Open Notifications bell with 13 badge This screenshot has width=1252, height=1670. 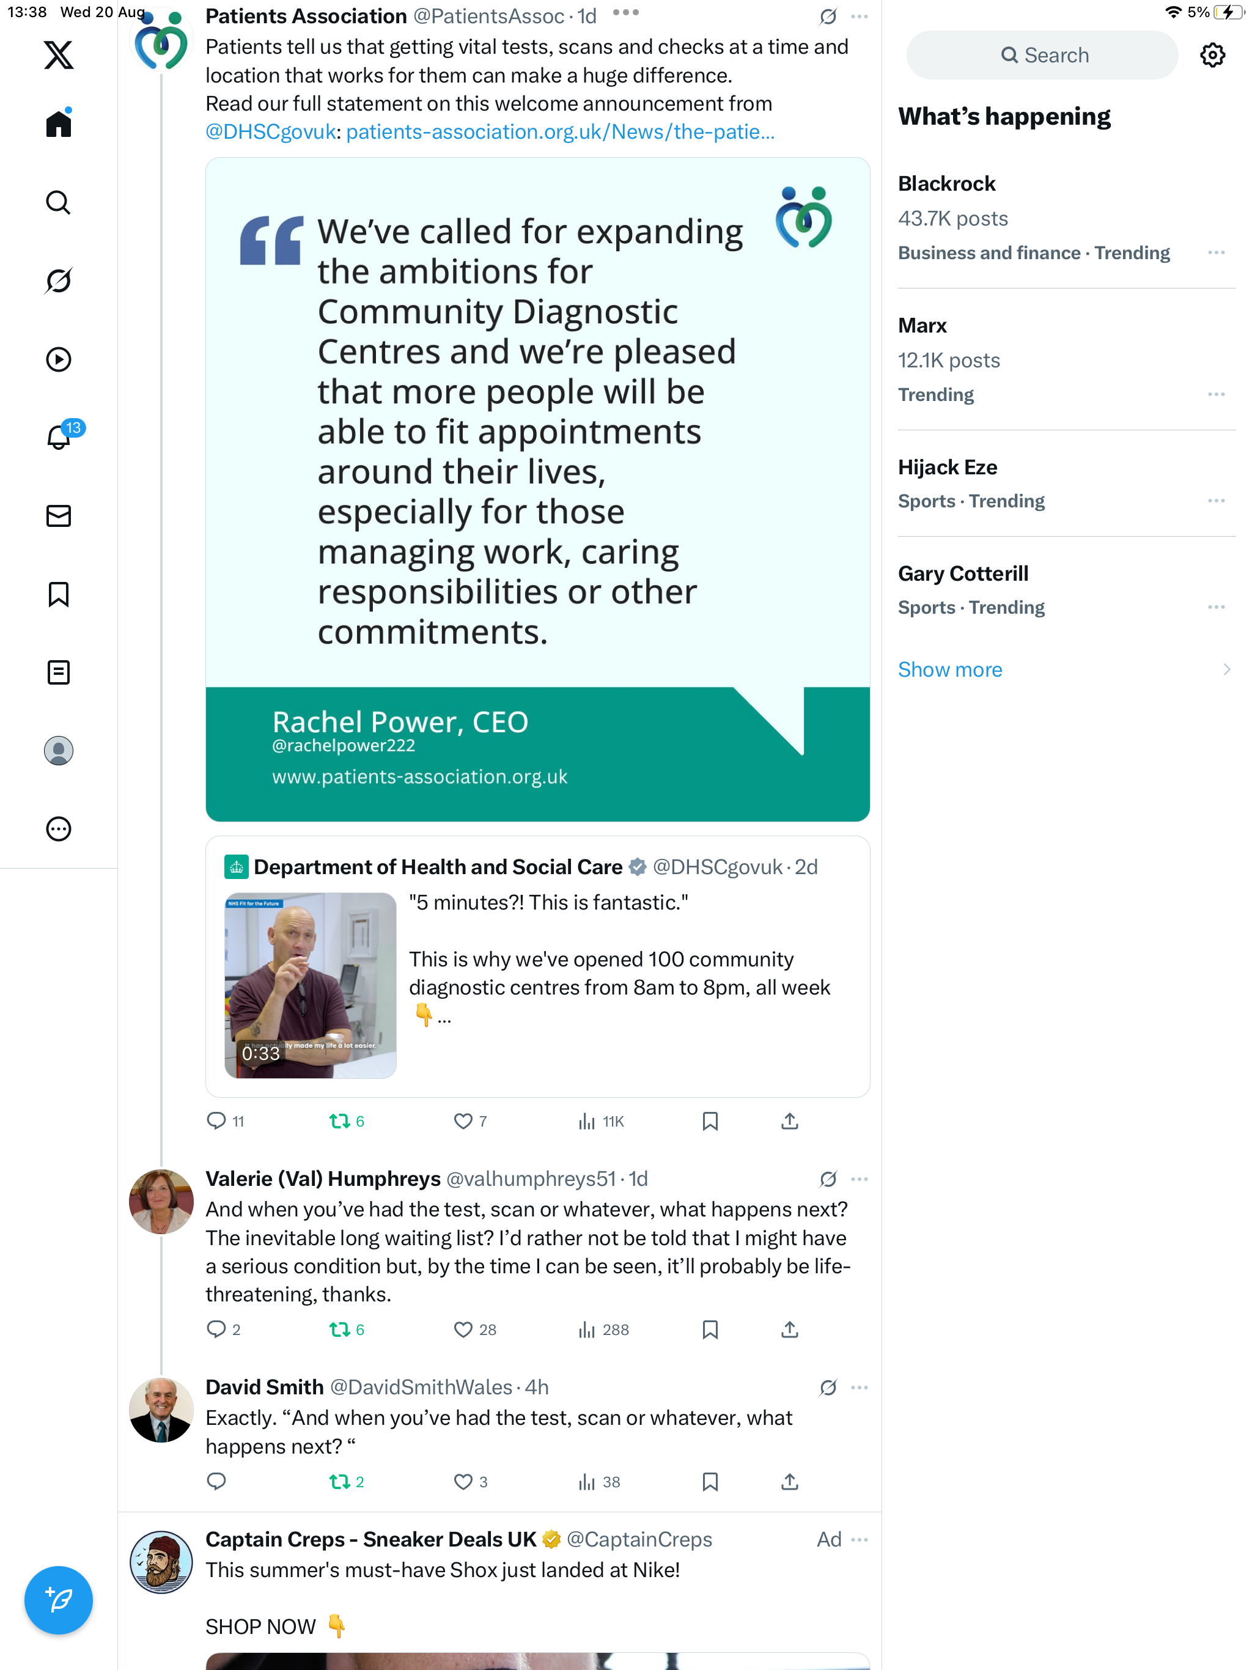[x=58, y=438]
